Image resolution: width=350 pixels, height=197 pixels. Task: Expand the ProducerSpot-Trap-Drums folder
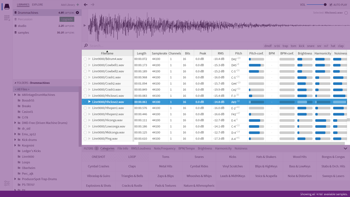[x=15, y=179]
